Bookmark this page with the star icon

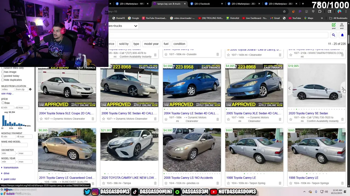coord(284,11)
